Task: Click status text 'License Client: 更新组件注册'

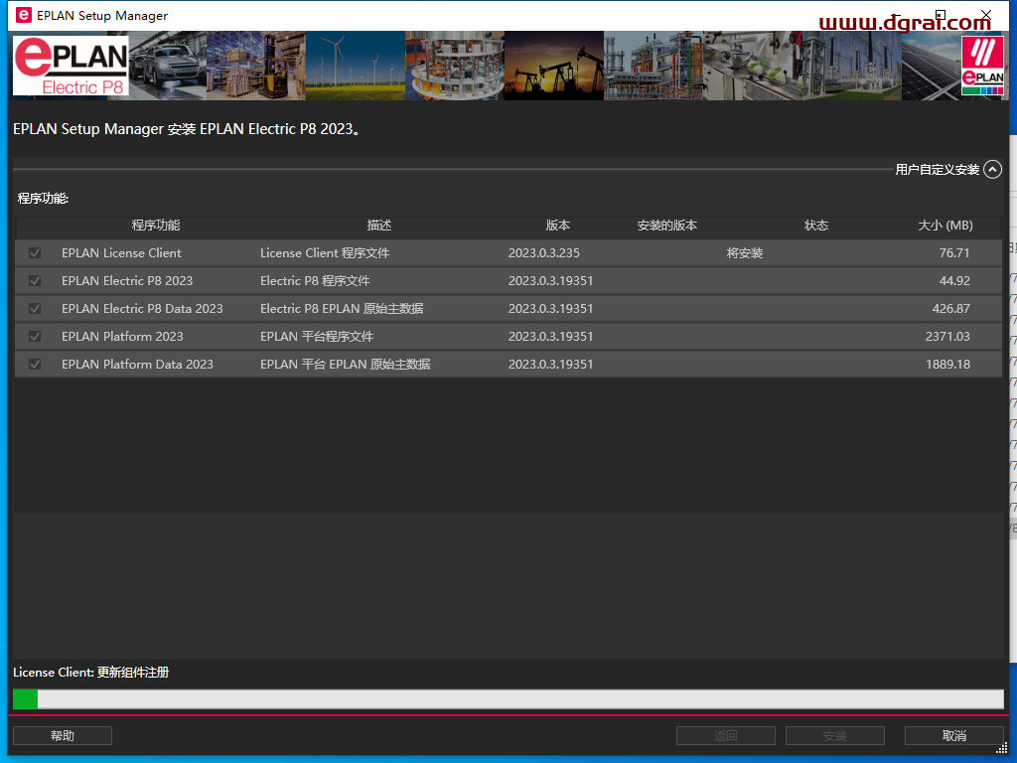Action: [90, 673]
